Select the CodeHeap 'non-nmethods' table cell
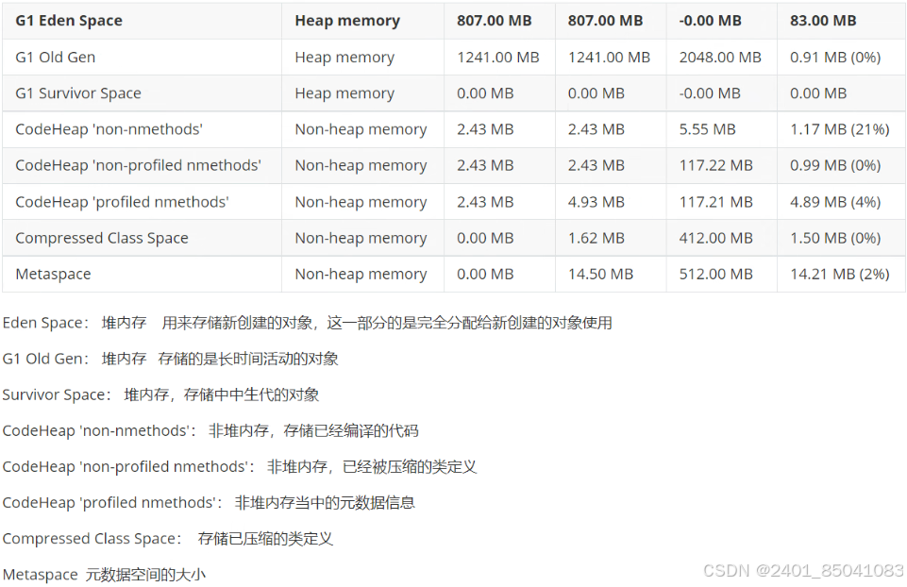Viewport: 907px width, 587px height. point(142,129)
